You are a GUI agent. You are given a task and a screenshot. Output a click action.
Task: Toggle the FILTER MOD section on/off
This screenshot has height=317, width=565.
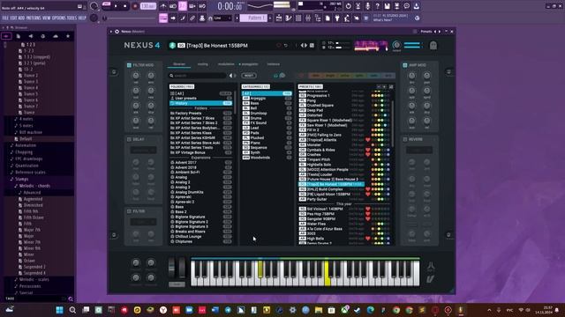pos(129,65)
